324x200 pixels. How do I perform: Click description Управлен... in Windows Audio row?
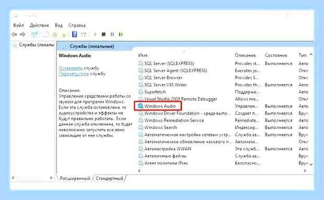(247, 107)
